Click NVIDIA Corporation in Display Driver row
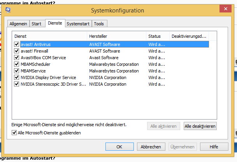237x162 pixels. click(x=108, y=77)
